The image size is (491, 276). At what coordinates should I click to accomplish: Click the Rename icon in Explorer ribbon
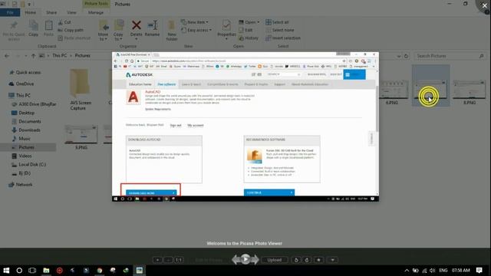tap(152, 28)
